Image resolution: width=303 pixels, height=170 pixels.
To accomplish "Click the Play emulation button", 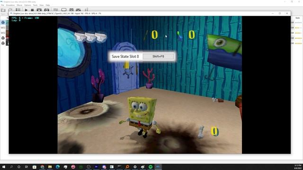I will [26, 10].
